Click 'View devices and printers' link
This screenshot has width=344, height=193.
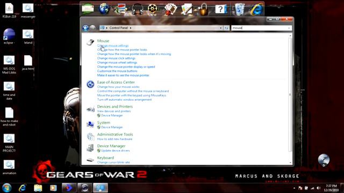click(114, 111)
